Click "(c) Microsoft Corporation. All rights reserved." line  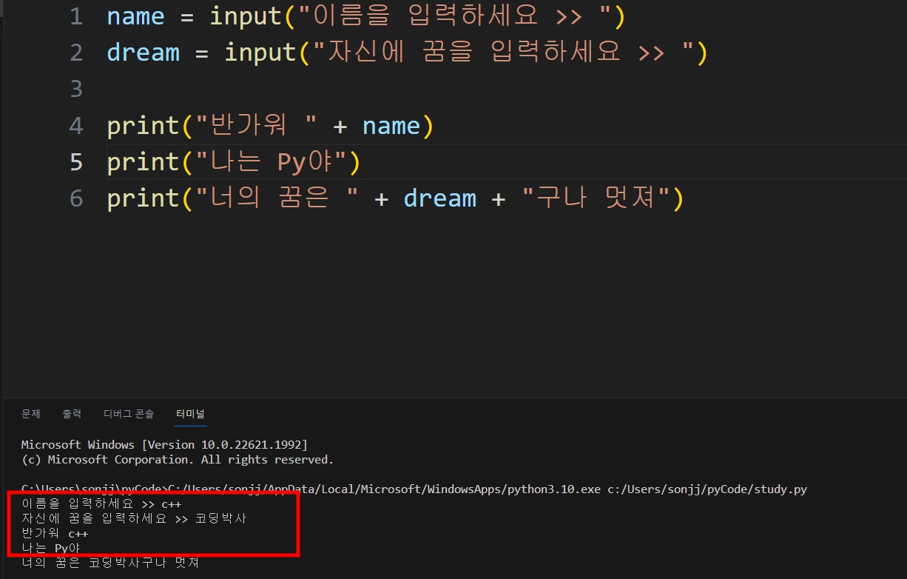(178, 460)
